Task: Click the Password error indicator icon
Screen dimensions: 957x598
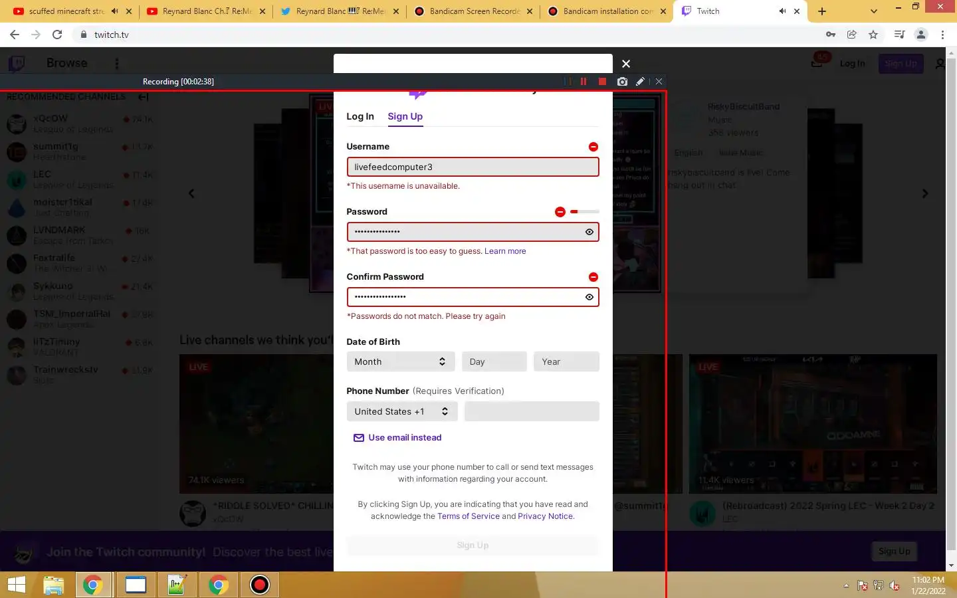Action: (560, 212)
